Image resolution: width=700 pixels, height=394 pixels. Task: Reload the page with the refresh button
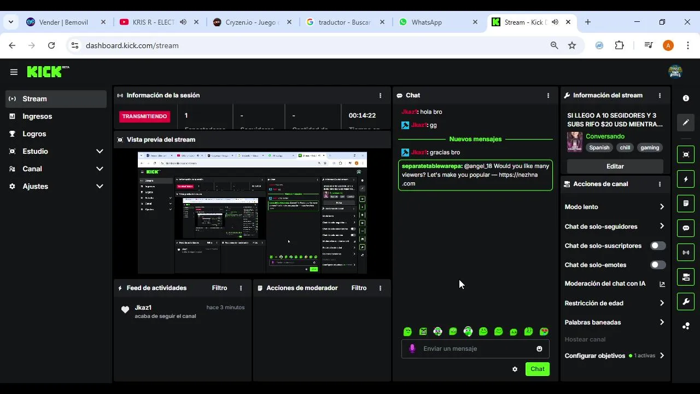click(51, 45)
